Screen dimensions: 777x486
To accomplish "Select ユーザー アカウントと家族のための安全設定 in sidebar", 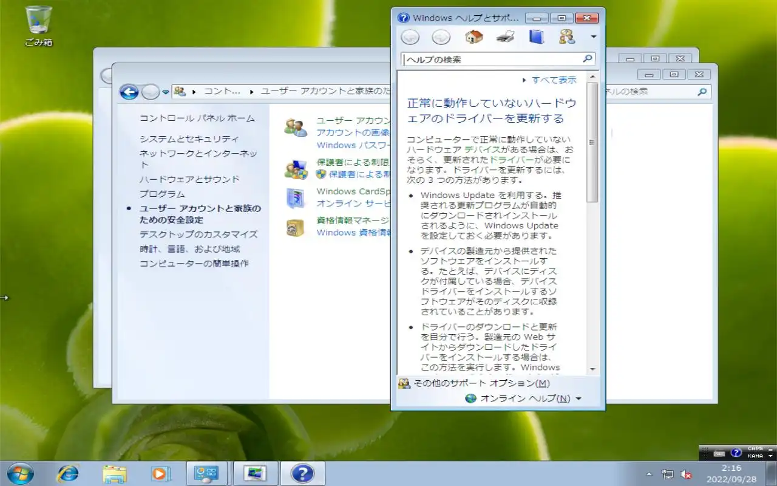I will tap(200, 214).
